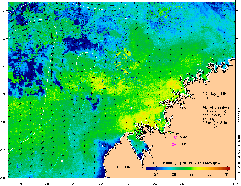Click the '126' longitude axis label
The image size is (241, 186).
tap(208, 184)
